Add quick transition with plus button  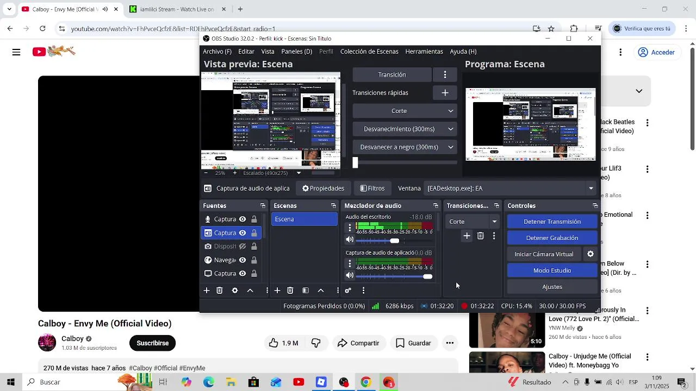tap(445, 93)
